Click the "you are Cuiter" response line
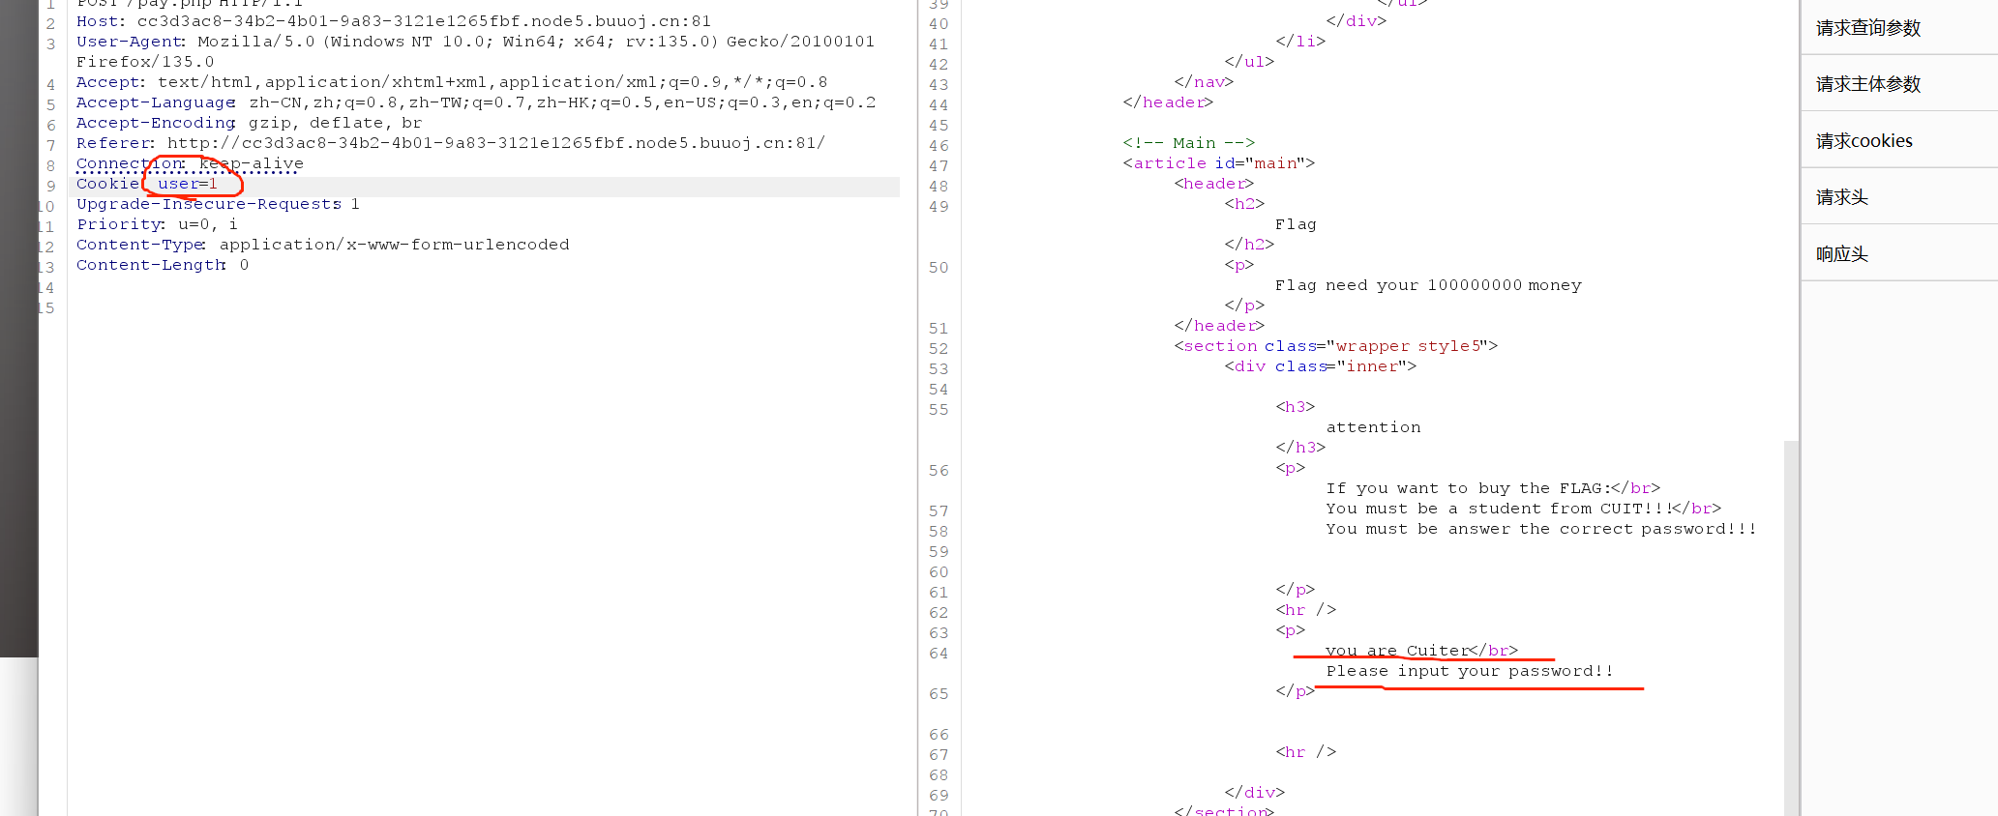The image size is (1998, 816). point(1397,651)
